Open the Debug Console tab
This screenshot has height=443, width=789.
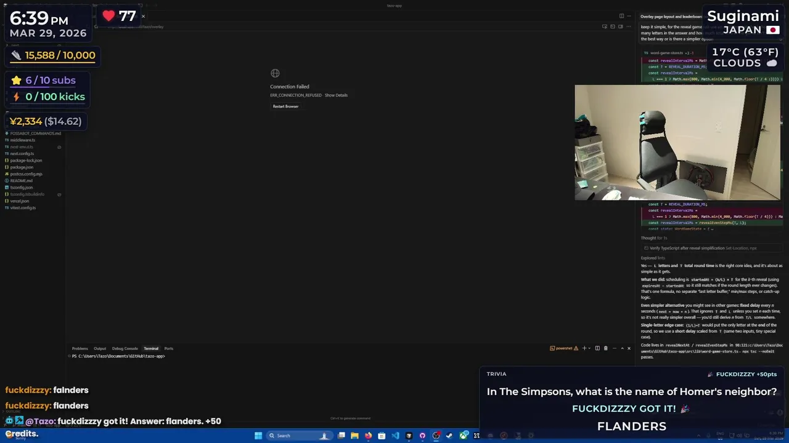click(x=125, y=348)
